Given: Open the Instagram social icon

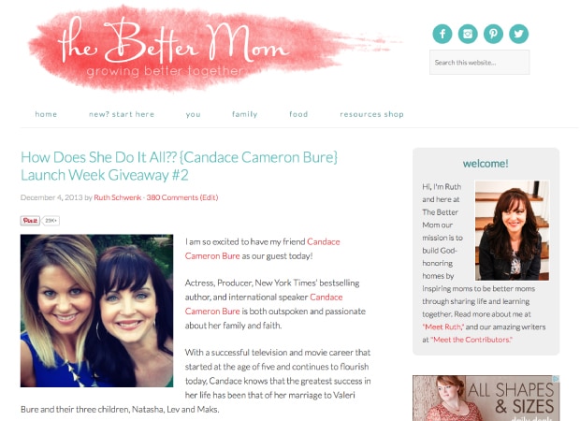Looking at the screenshot, I should click(468, 34).
